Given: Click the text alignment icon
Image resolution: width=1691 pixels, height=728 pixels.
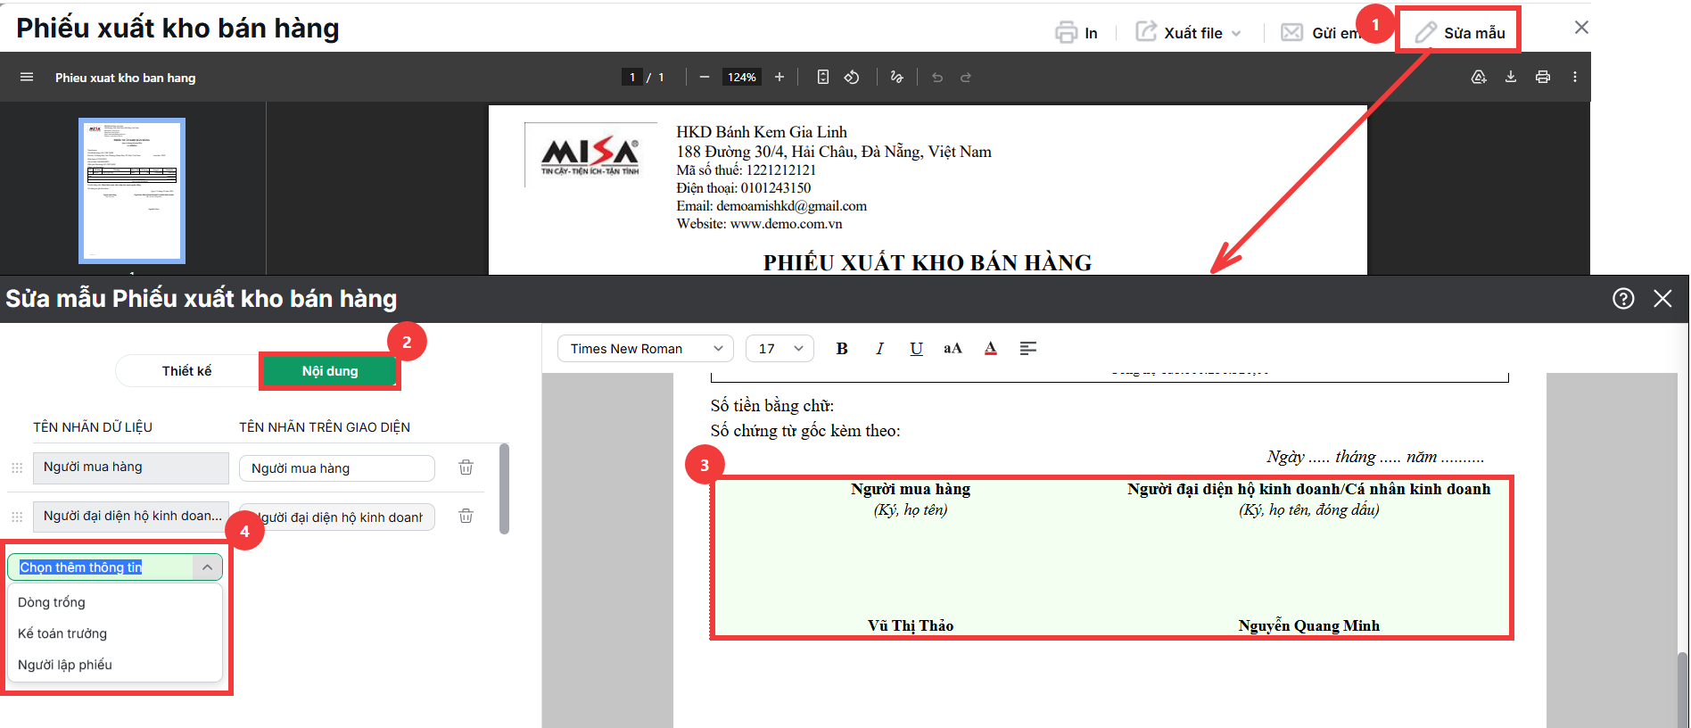Looking at the screenshot, I should click(x=1028, y=348).
